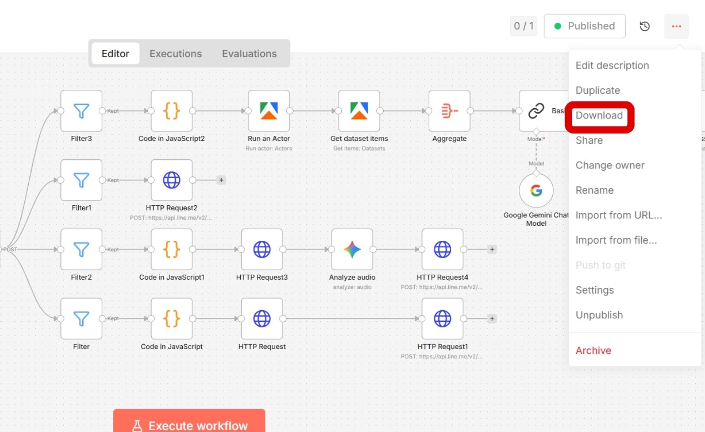The height and width of the screenshot is (432, 705).
Task: Select the Google Gemini Chat Model node
Action: (x=536, y=191)
